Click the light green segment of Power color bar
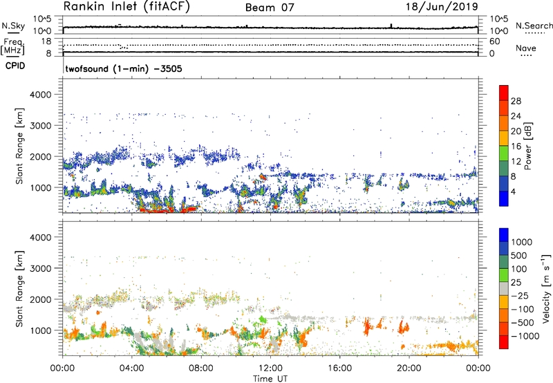Image resolution: width=553 pixels, height=383 pixels. pos(504,153)
